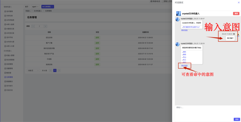Click crystal robot avatar in chat header

(178, 14)
